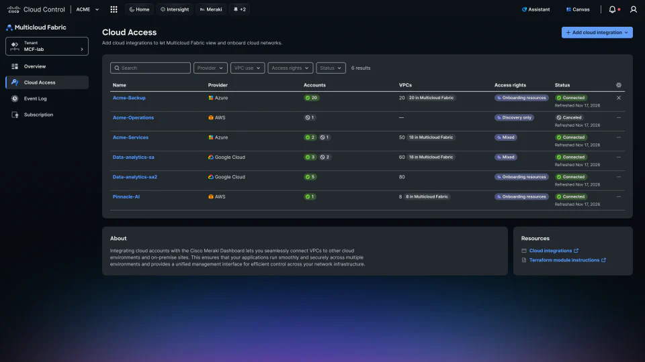Open the Acme-Backup integration link

coord(129,98)
